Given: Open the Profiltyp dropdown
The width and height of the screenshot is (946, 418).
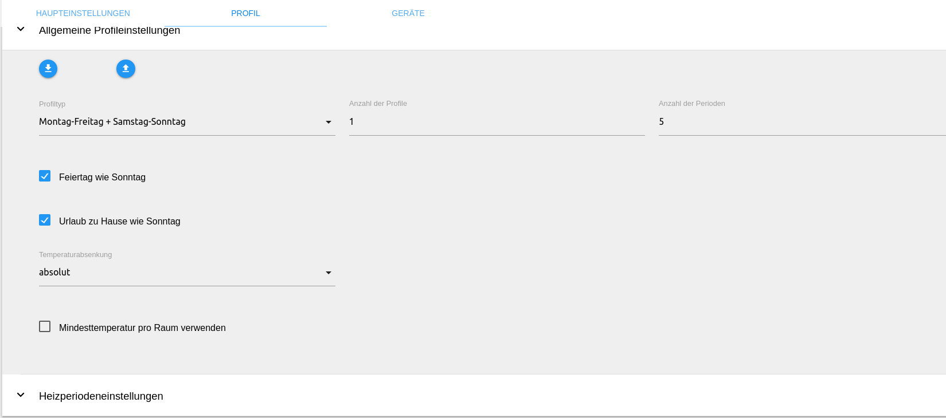Looking at the screenshot, I should pos(187,122).
